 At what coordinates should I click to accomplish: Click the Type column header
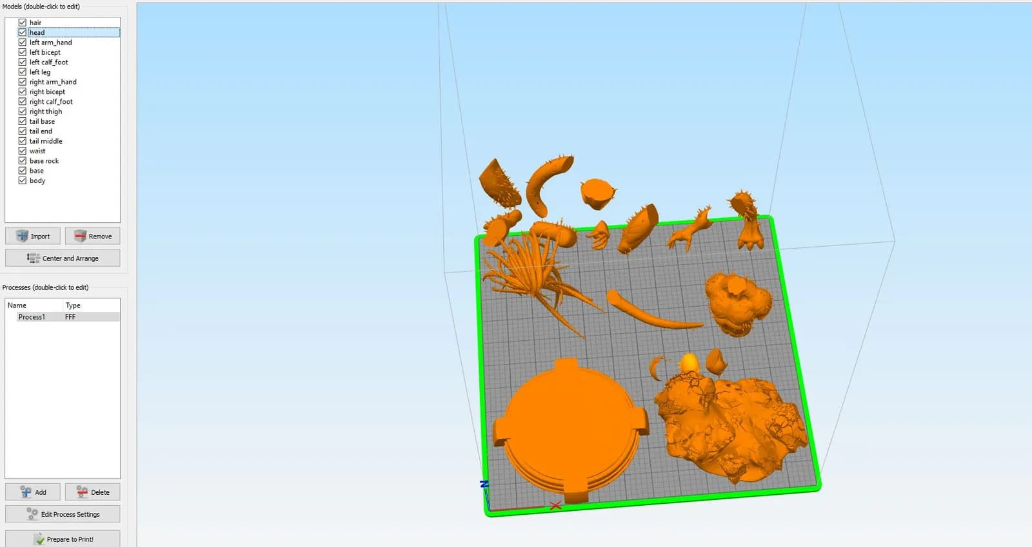pos(73,305)
